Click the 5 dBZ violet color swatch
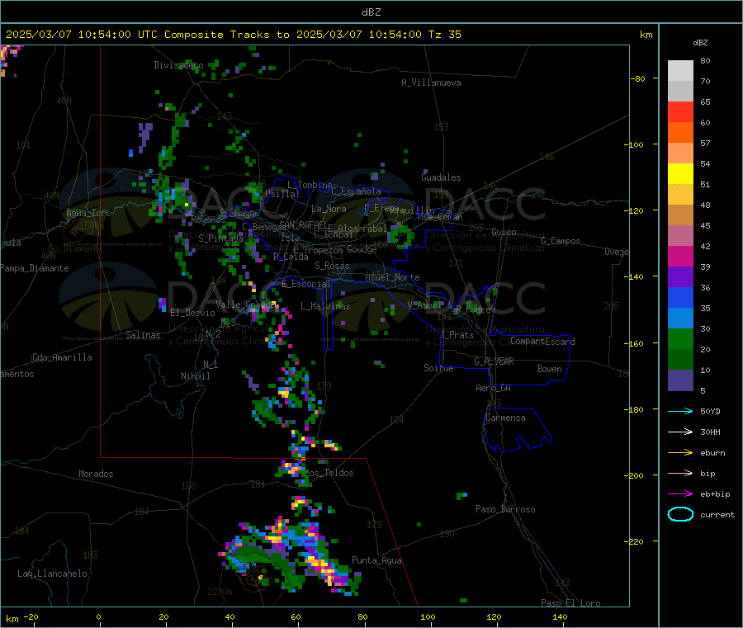 [680, 380]
